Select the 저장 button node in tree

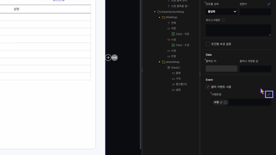click(173, 28)
